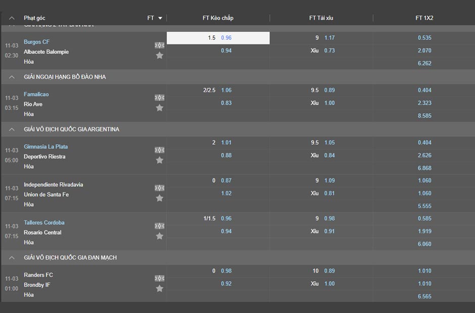475x313 pixels.
Task: Select Independiente Rivadavia handicap 0 at 0.87
Action: pos(226,180)
